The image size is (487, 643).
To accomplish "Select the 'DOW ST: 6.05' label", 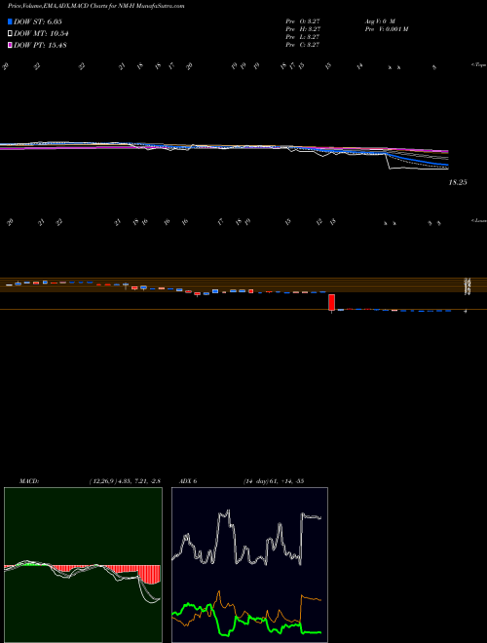I will [x=38, y=21].
